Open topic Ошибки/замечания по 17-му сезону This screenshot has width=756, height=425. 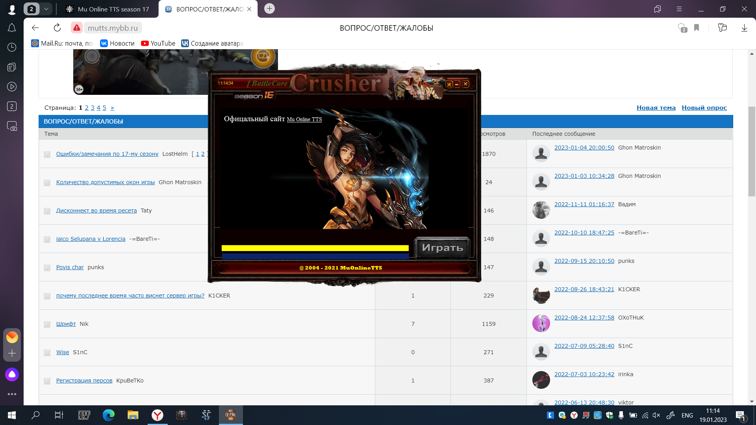pyautogui.click(x=107, y=154)
